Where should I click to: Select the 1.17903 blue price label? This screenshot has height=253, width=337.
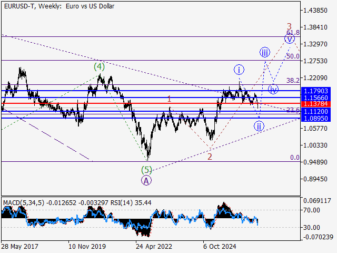coord(316,91)
